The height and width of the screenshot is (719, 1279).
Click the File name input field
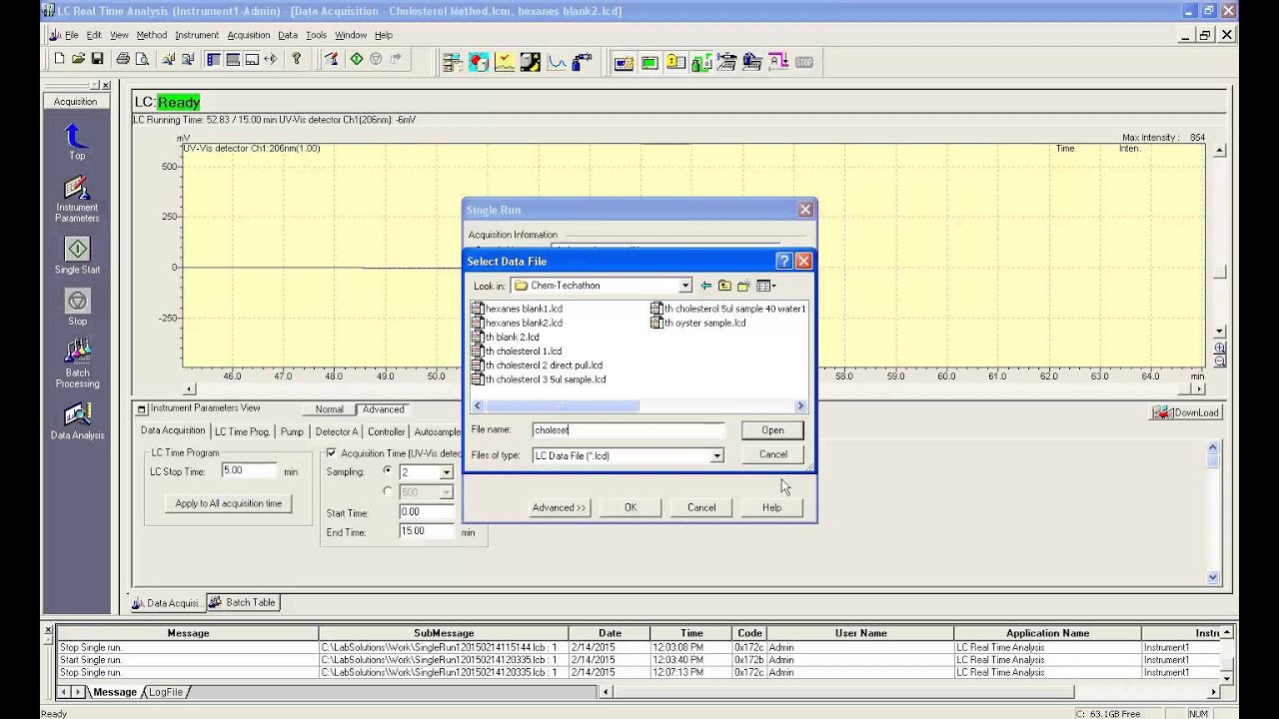point(628,430)
